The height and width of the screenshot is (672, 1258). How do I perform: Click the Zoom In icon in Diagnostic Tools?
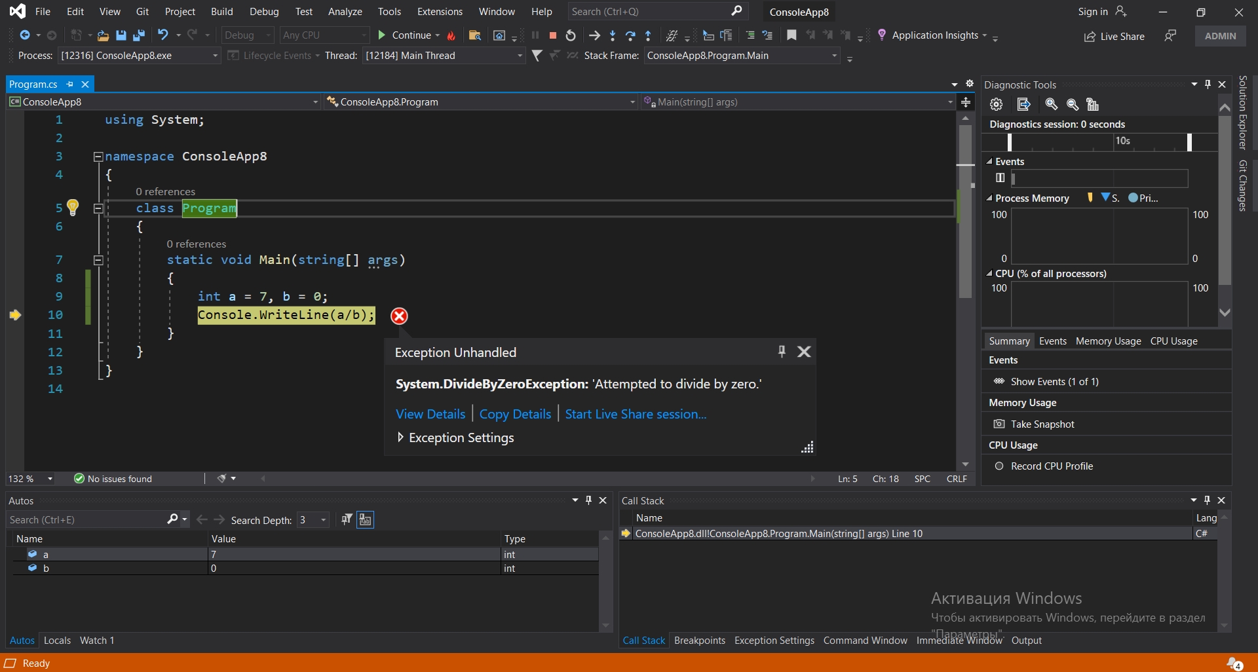coord(1051,104)
